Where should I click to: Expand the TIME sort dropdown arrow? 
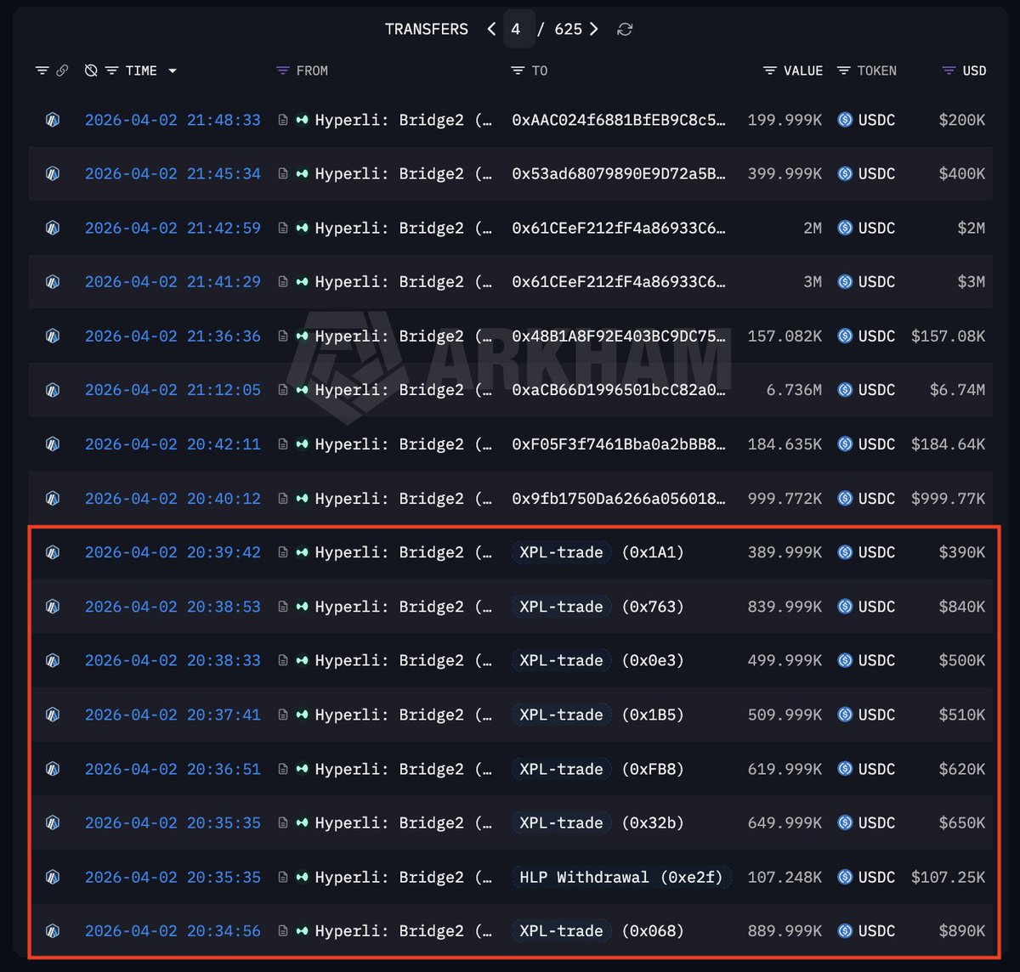click(173, 71)
